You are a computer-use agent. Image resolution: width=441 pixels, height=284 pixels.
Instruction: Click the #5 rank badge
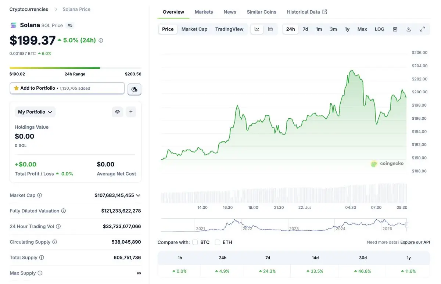coord(70,25)
